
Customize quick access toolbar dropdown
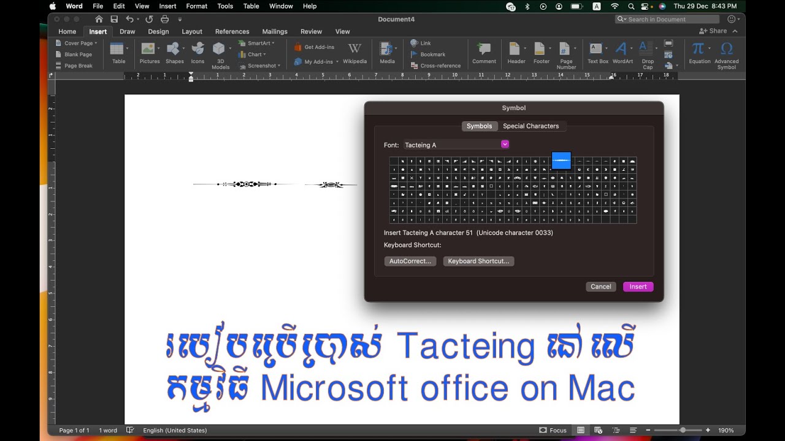pyautogui.click(x=180, y=20)
